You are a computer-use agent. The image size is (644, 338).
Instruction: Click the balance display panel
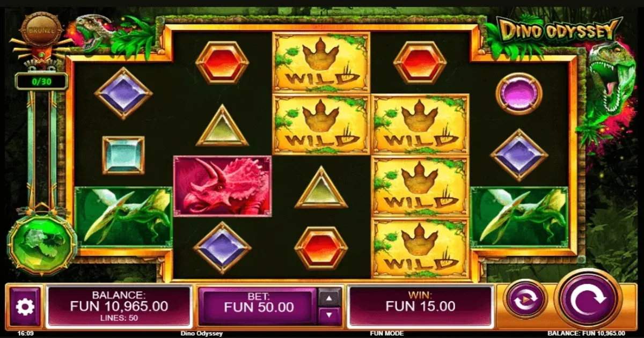[x=119, y=306]
